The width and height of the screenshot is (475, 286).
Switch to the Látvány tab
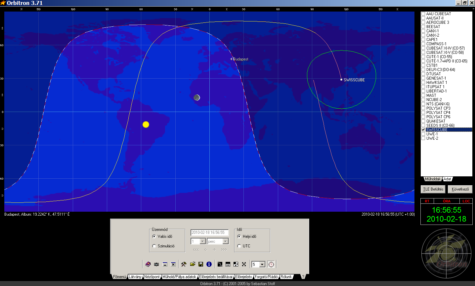[x=135, y=277]
